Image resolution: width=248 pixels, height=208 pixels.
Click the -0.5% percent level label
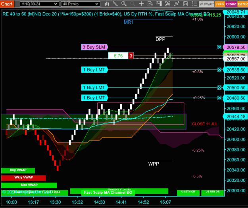(197, 177)
